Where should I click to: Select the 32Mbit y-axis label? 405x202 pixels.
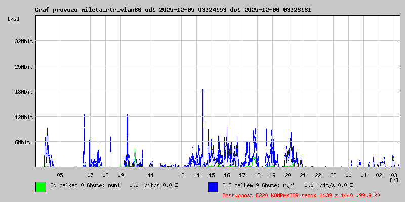[24, 41]
